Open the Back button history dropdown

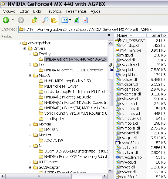pyautogui.click(x=13, y=20)
